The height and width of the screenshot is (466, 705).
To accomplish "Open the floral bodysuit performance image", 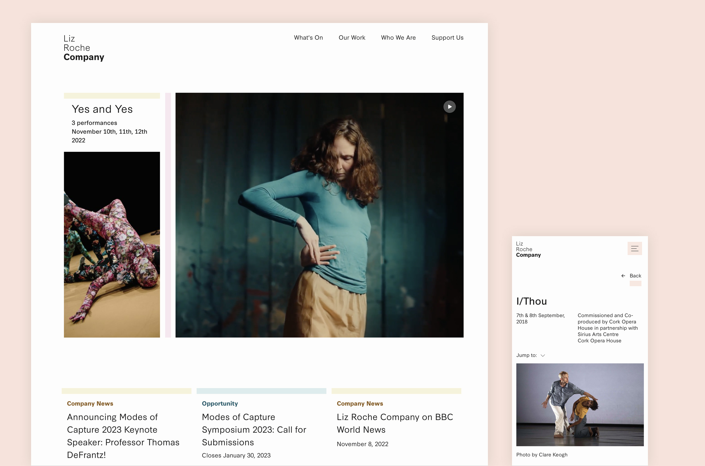I will click(112, 244).
